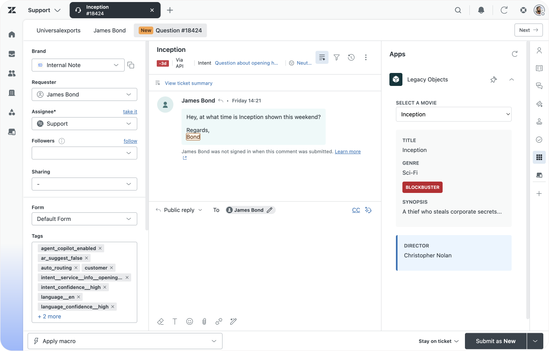The width and height of the screenshot is (549, 351).
Task: Open Customers view in left sidebar
Action: pos(12,73)
